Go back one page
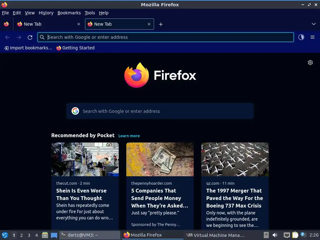This screenshot has width=320, height=240. click(7, 37)
